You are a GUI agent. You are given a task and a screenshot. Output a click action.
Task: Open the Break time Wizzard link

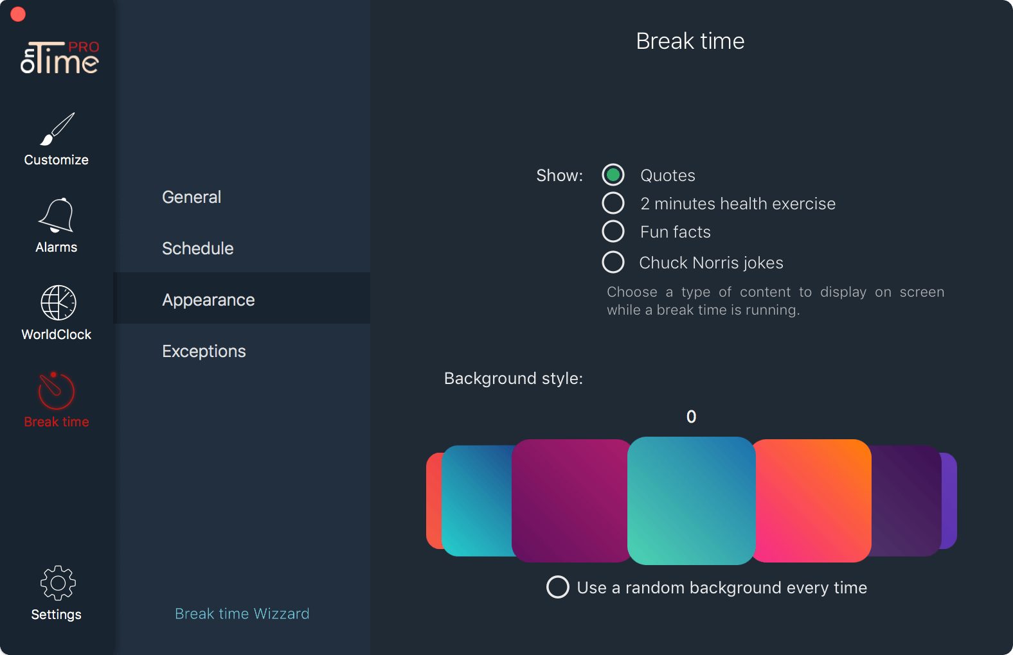pyautogui.click(x=242, y=614)
